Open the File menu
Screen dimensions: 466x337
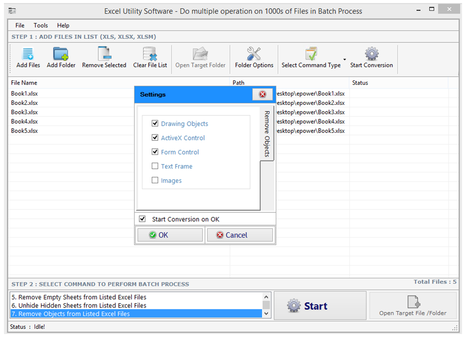click(x=20, y=25)
